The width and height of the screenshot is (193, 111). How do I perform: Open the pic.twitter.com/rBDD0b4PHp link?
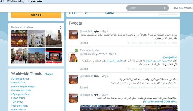pyautogui.click(x=160, y=102)
